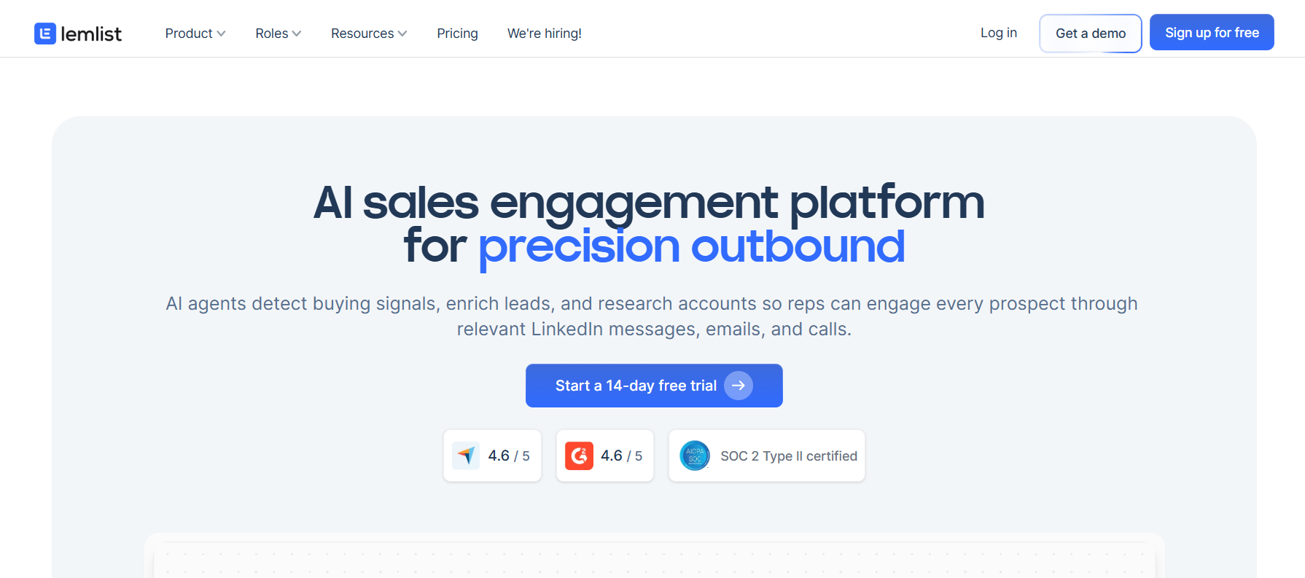The width and height of the screenshot is (1305, 578).
Task: Click the We're hiring! link
Action: (x=545, y=34)
